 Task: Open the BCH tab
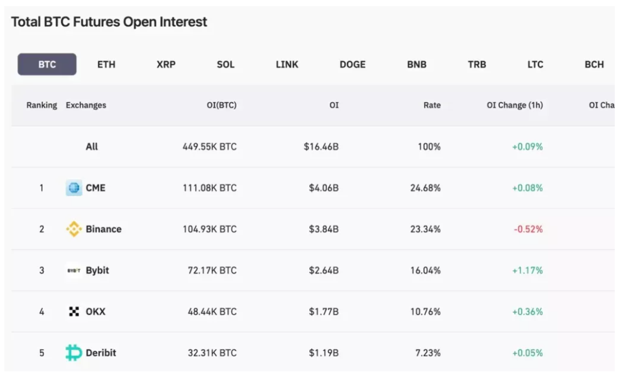pyautogui.click(x=594, y=64)
